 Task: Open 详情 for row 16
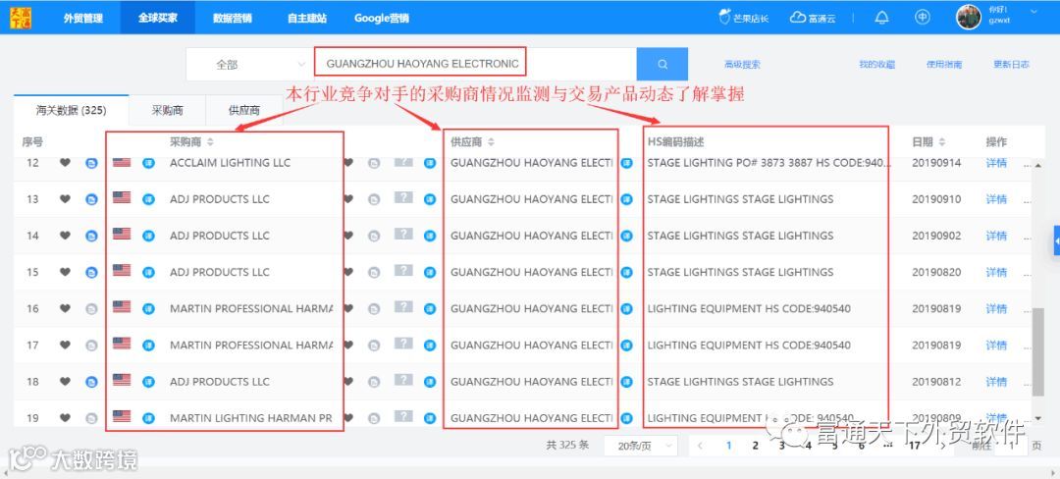pyautogui.click(x=996, y=309)
